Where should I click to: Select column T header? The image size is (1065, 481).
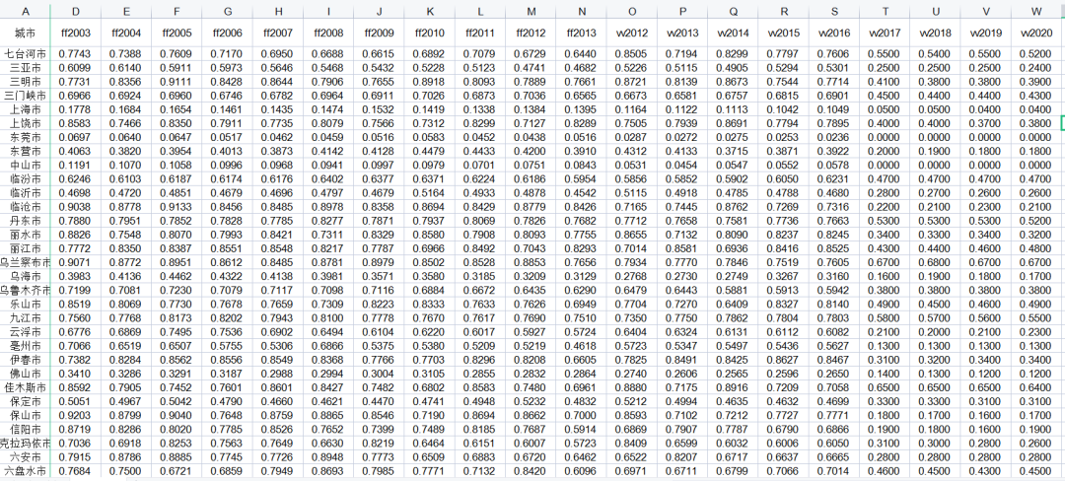(x=885, y=12)
